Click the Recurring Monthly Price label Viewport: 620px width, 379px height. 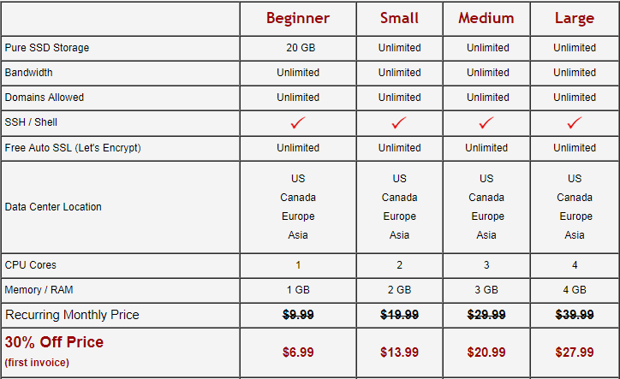click(72, 315)
